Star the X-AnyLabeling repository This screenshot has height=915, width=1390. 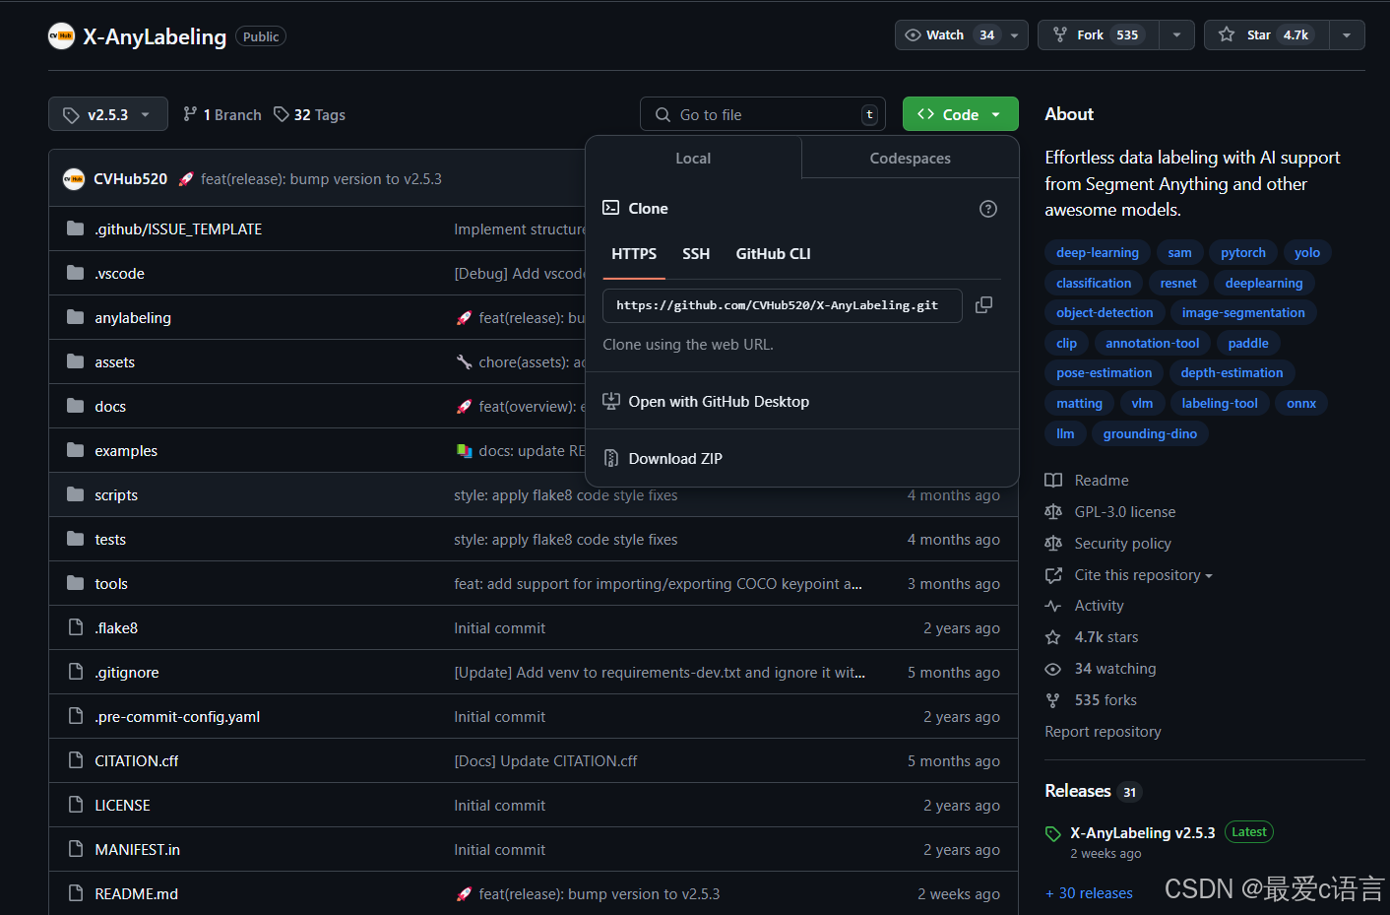point(1266,34)
